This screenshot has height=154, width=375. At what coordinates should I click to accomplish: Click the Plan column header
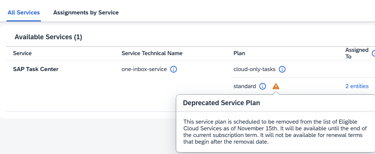pyautogui.click(x=239, y=53)
